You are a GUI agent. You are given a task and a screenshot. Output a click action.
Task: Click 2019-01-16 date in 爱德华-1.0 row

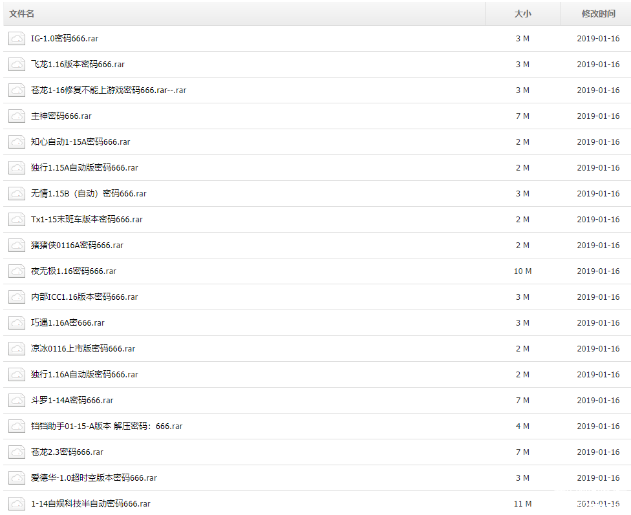point(599,478)
